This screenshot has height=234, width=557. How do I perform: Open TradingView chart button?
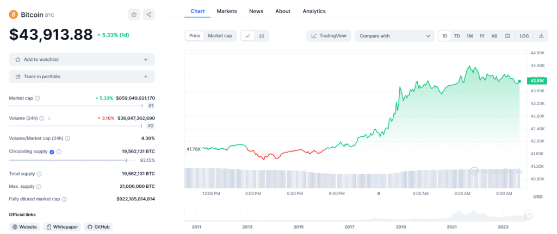tap(329, 36)
